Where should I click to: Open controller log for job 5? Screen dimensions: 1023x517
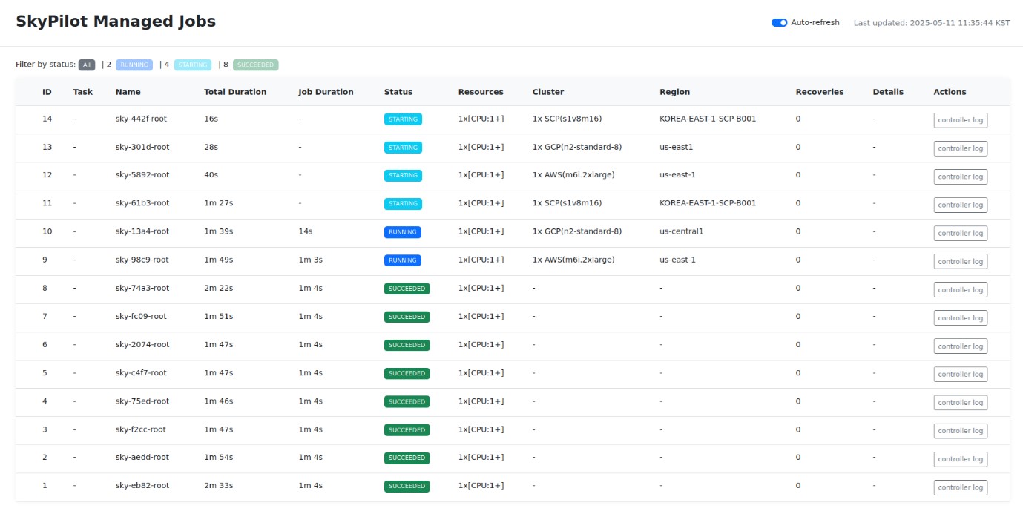click(x=960, y=375)
